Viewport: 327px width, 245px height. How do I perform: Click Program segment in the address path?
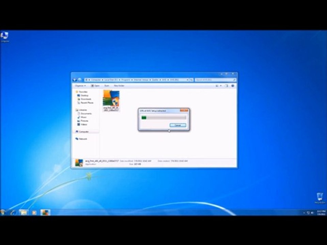pyautogui.click(x=126, y=80)
